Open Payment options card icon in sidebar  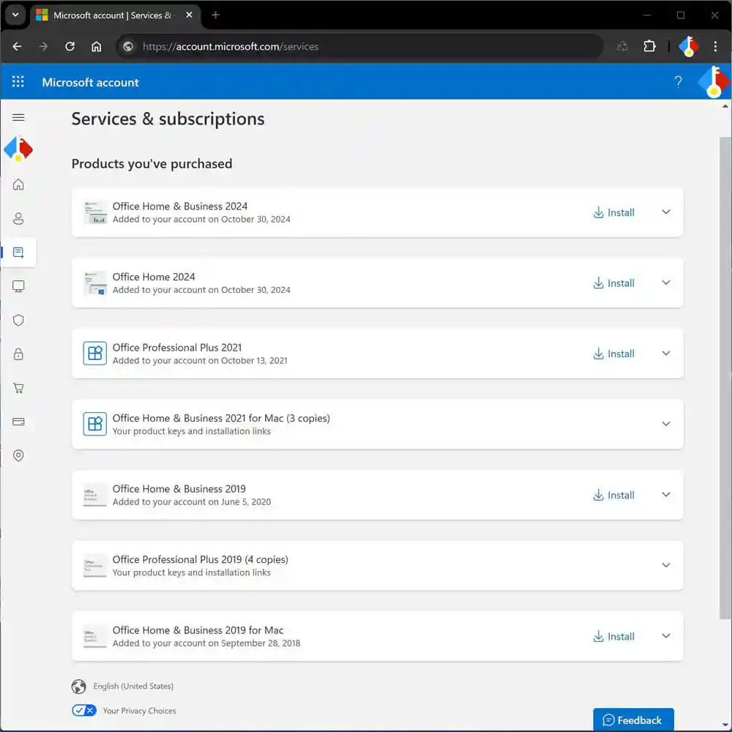[x=18, y=422]
